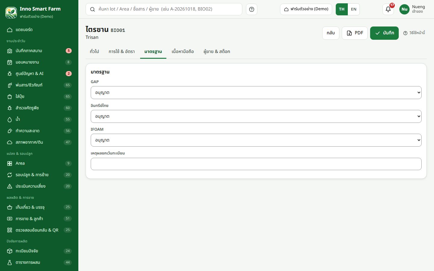Open notifications bell with 17 badge
This screenshot has height=271, width=434.
(388, 9)
